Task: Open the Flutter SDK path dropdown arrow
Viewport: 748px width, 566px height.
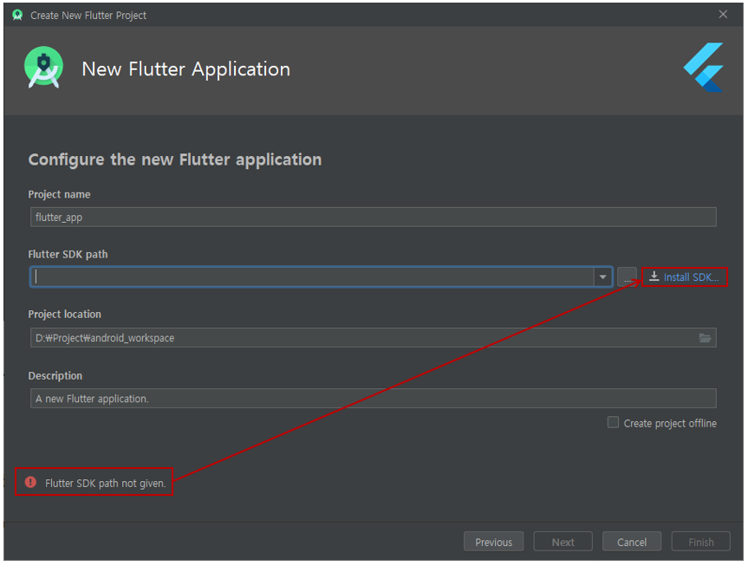Action: pyautogui.click(x=603, y=277)
